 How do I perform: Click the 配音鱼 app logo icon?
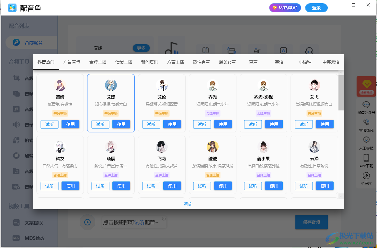[12, 7]
